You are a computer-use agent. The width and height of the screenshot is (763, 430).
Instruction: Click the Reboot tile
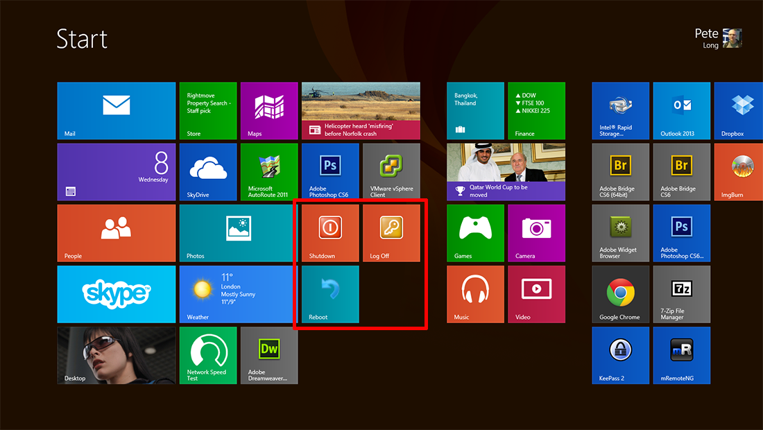[330, 294]
